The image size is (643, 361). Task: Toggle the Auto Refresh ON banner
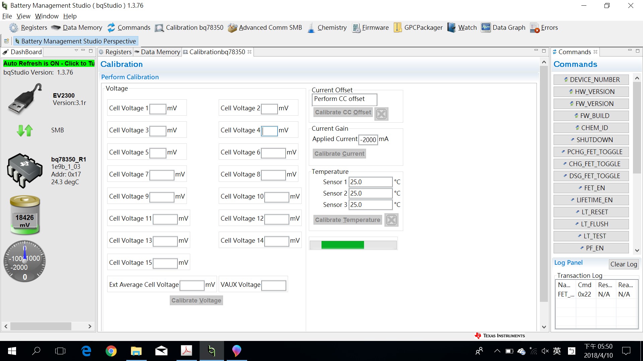[49, 64]
